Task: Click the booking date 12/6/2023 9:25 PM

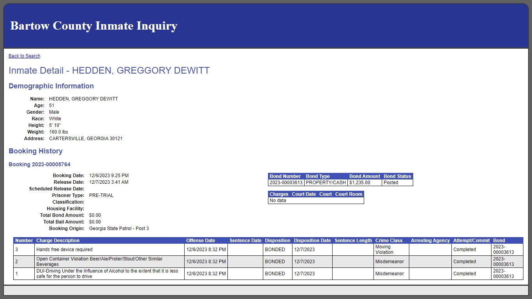Action: (109, 176)
